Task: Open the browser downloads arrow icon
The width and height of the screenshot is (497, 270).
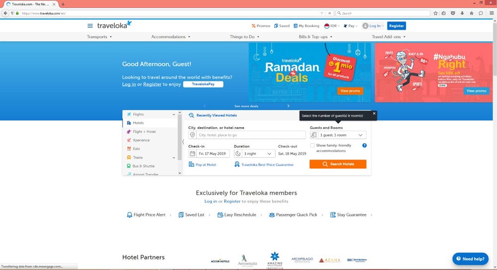Action: [x=462, y=13]
